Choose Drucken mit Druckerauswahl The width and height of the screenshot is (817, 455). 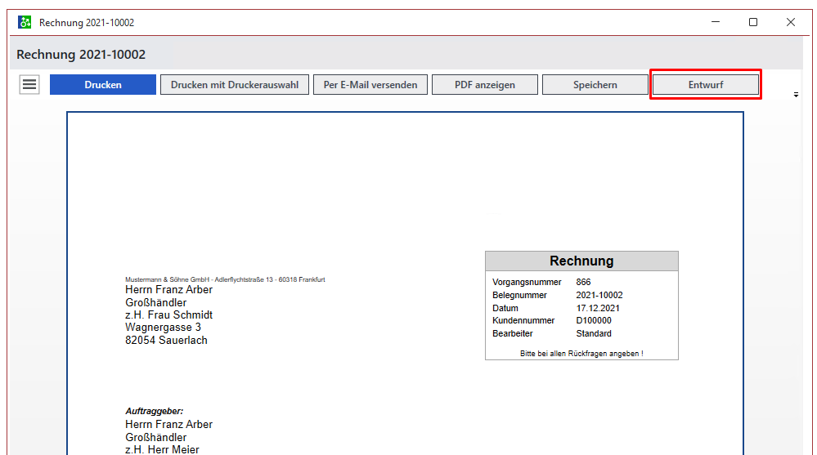(234, 84)
